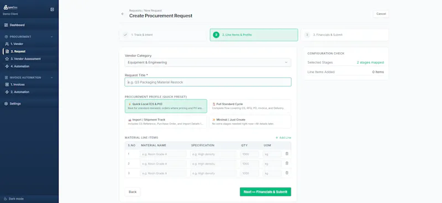Open 1. Vendor in the sidebar

point(29,44)
